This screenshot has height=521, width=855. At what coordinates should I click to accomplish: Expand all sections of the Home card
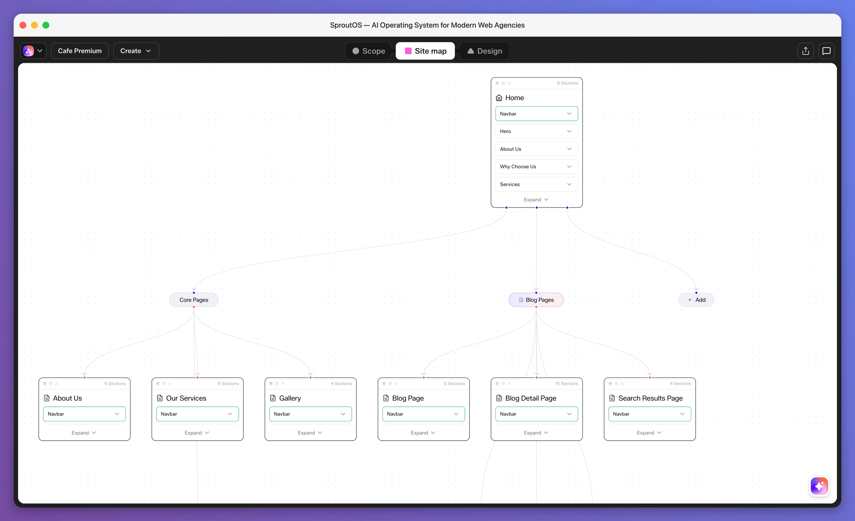(x=536, y=200)
